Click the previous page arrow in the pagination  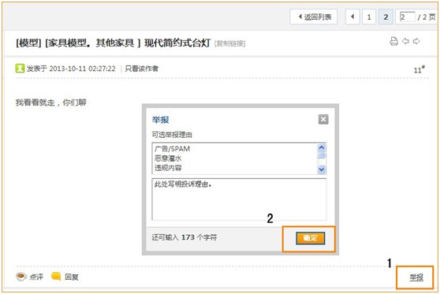coord(352,17)
